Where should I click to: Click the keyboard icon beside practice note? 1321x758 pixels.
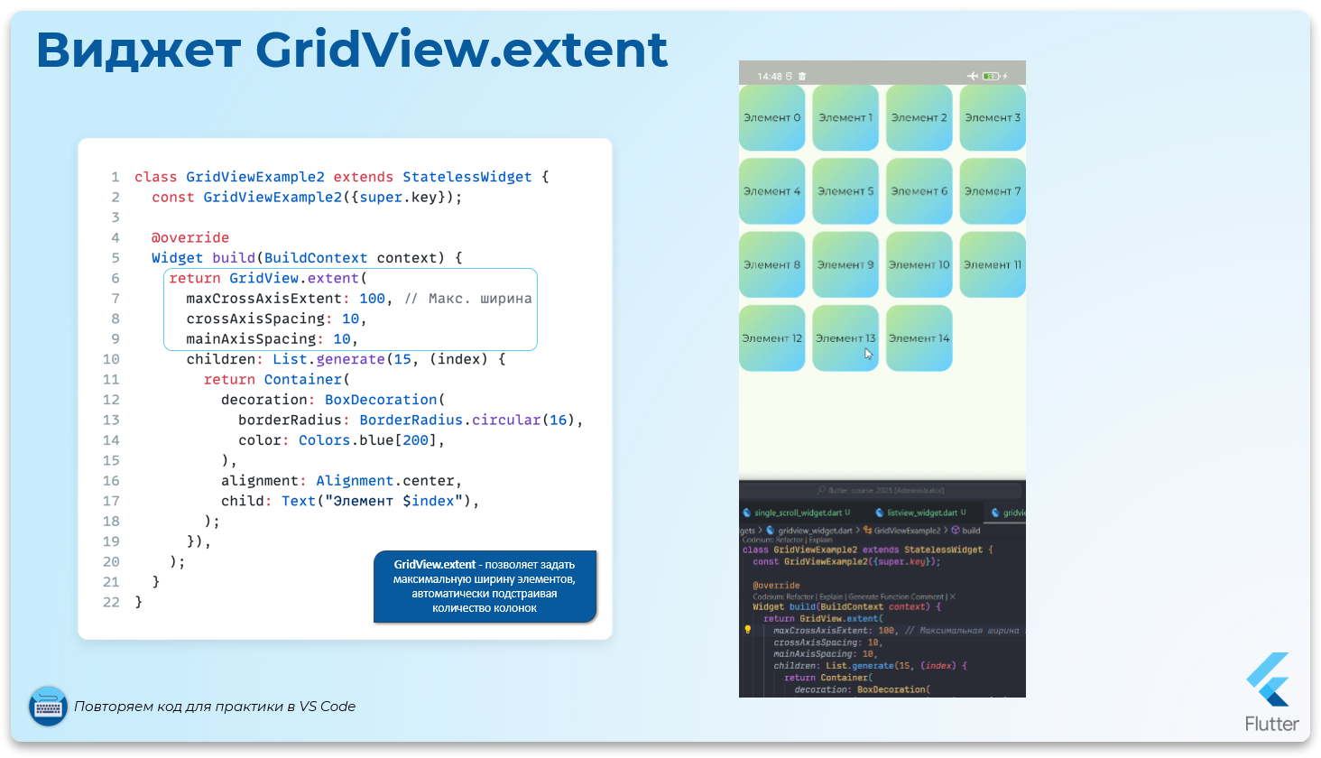(x=48, y=707)
